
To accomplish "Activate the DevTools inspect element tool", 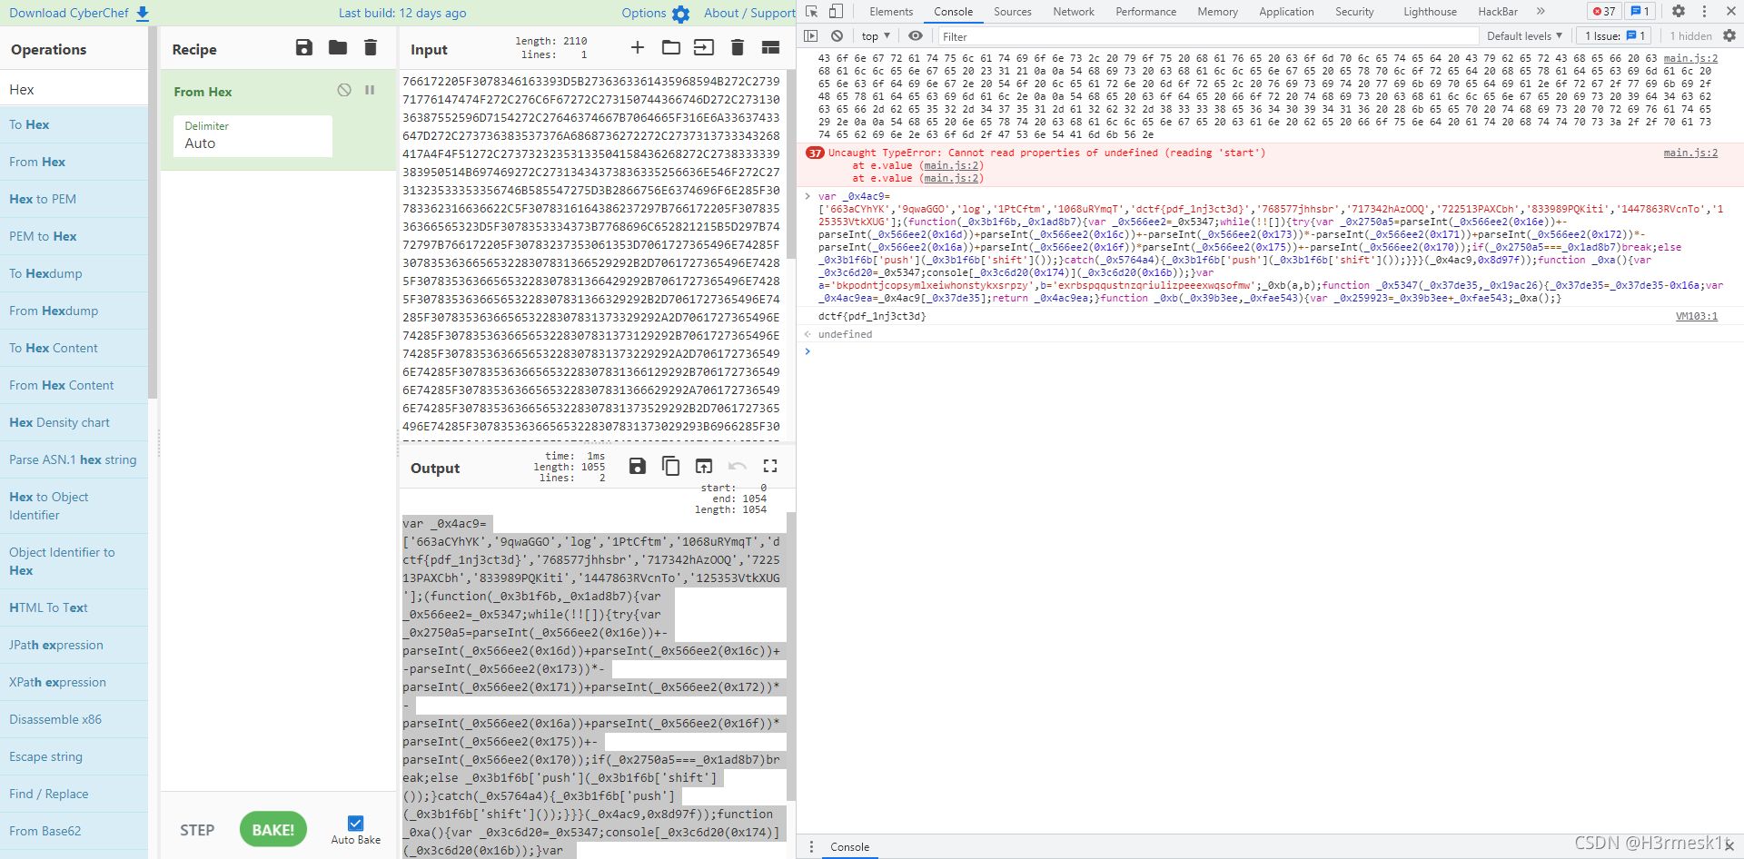I will click(812, 11).
